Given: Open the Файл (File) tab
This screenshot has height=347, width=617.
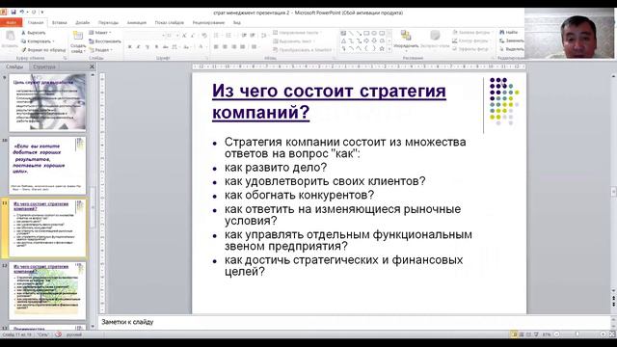Looking at the screenshot, I should (11, 23).
